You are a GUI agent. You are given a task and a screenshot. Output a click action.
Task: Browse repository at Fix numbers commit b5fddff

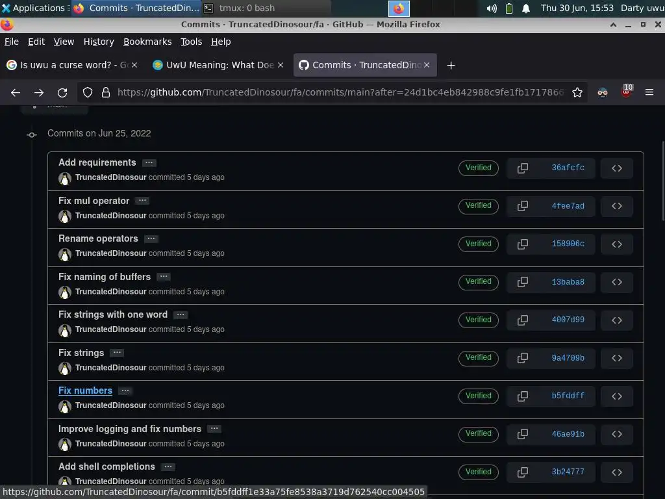[x=617, y=396]
